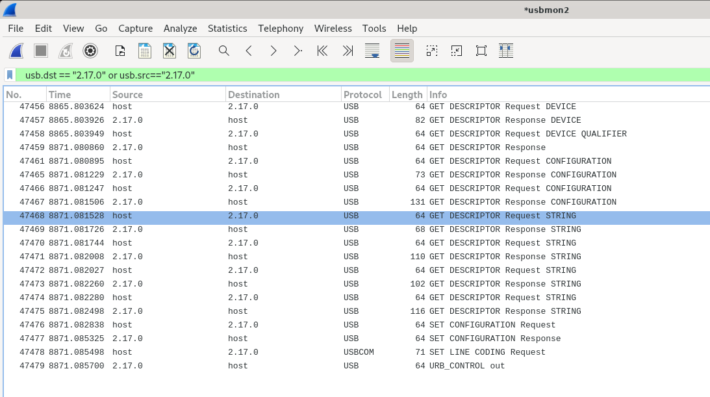Toggle packet list colorization
The width and height of the screenshot is (710, 397).
tap(401, 51)
